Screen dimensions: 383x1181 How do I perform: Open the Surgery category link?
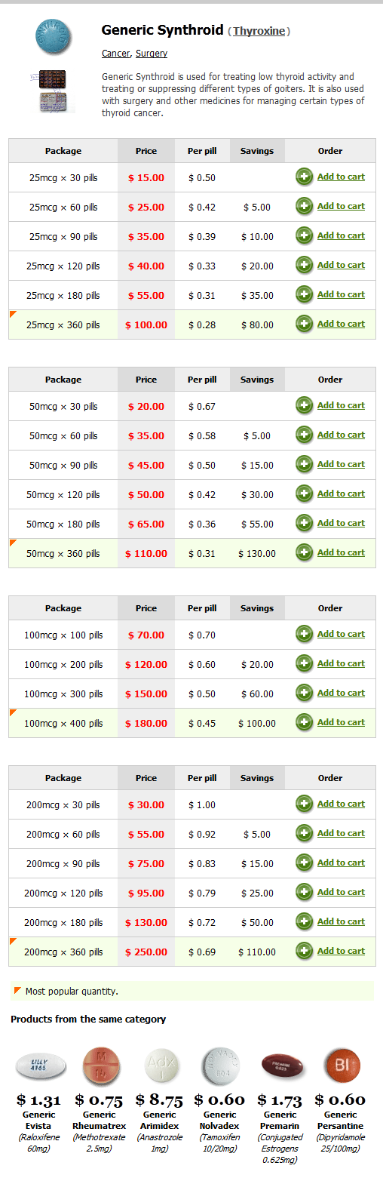pos(152,54)
